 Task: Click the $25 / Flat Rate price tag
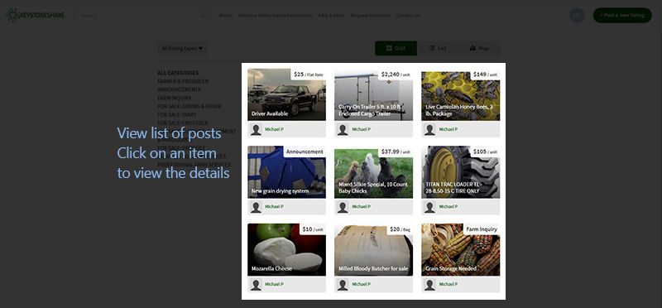pos(308,75)
